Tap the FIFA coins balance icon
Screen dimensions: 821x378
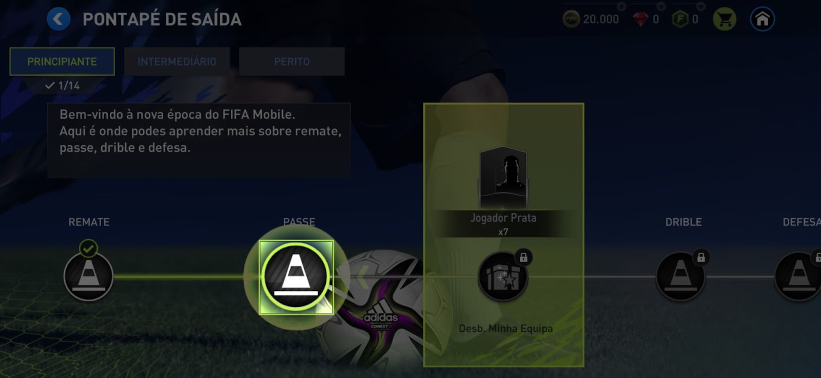click(571, 19)
